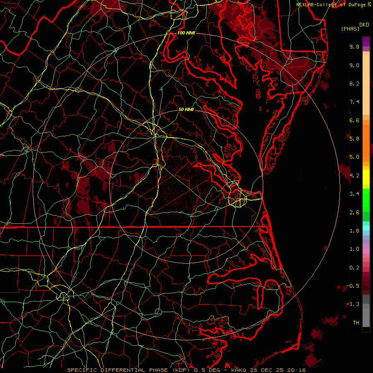
Task: Click the 7.4 scale value
Action: pyautogui.click(x=354, y=102)
